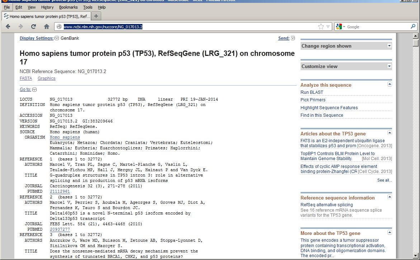Viewport: 420px width, 260px height.
Task: Click the site identity globe icon
Action: (x=59, y=27)
